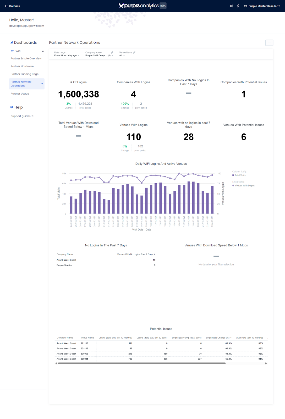Image resolution: width=285 pixels, height=419 pixels.
Task: Sort by Venues With No Logins Past 7 Days
Action: point(136,255)
